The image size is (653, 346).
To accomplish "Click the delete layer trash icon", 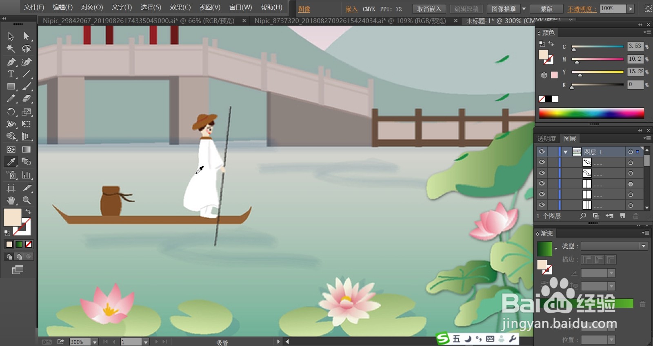I will pyautogui.click(x=635, y=216).
